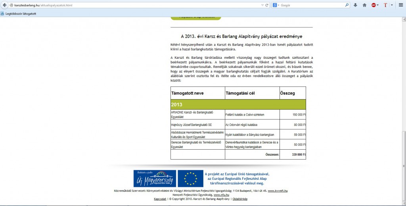Click the search magnifier icon
This screenshot has width=406, height=206.
click(347, 5)
